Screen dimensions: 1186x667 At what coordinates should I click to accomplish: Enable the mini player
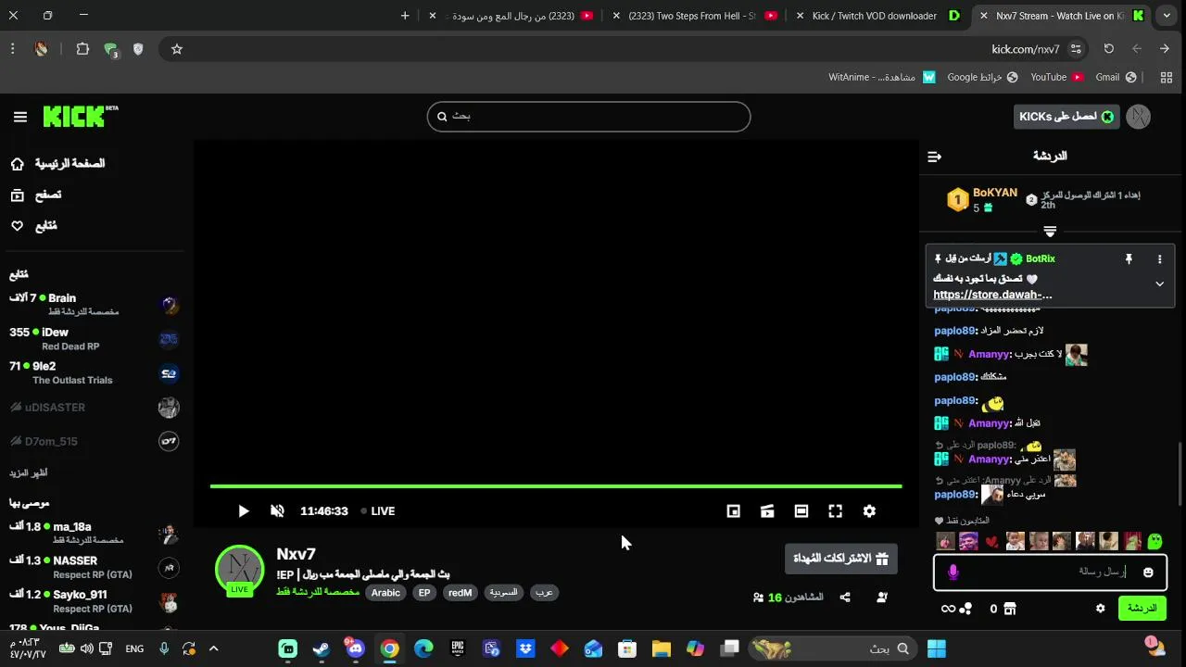coord(733,510)
